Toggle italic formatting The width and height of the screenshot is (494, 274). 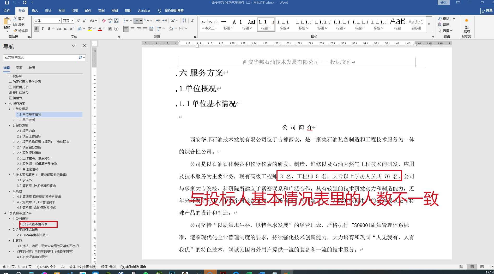43,29
